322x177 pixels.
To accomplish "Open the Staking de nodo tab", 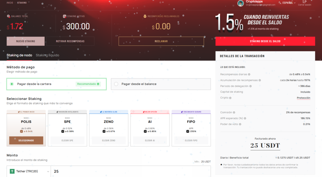I will tap(19, 55).
